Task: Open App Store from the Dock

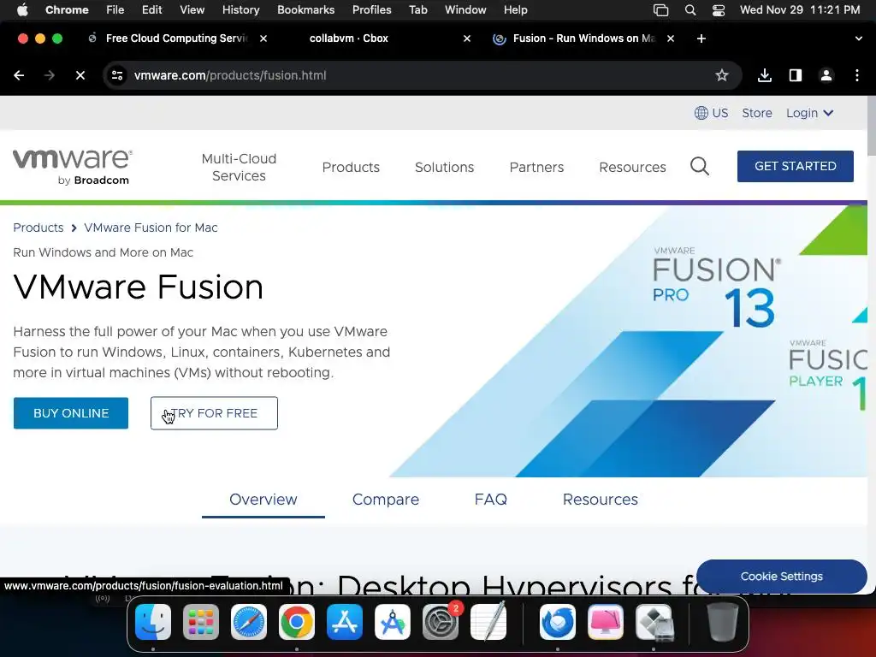Action: pos(345,621)
